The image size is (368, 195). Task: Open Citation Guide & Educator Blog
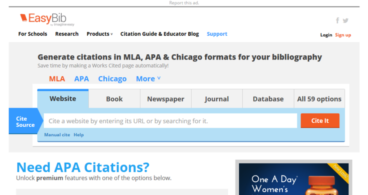[159, 34]
